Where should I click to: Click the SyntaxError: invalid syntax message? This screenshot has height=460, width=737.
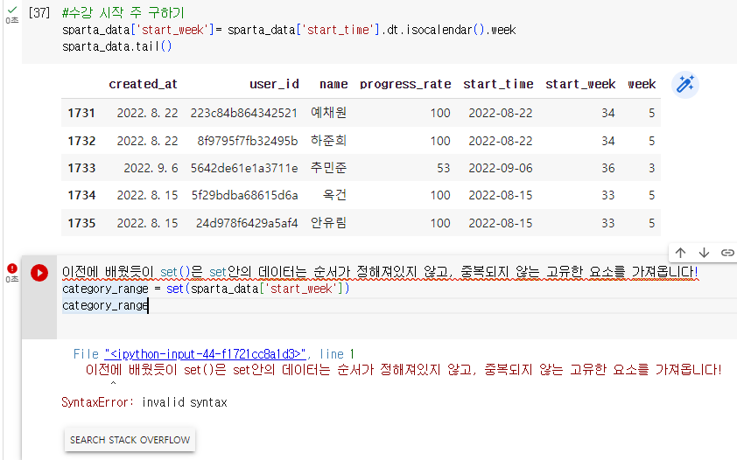[x=144, y=402]
